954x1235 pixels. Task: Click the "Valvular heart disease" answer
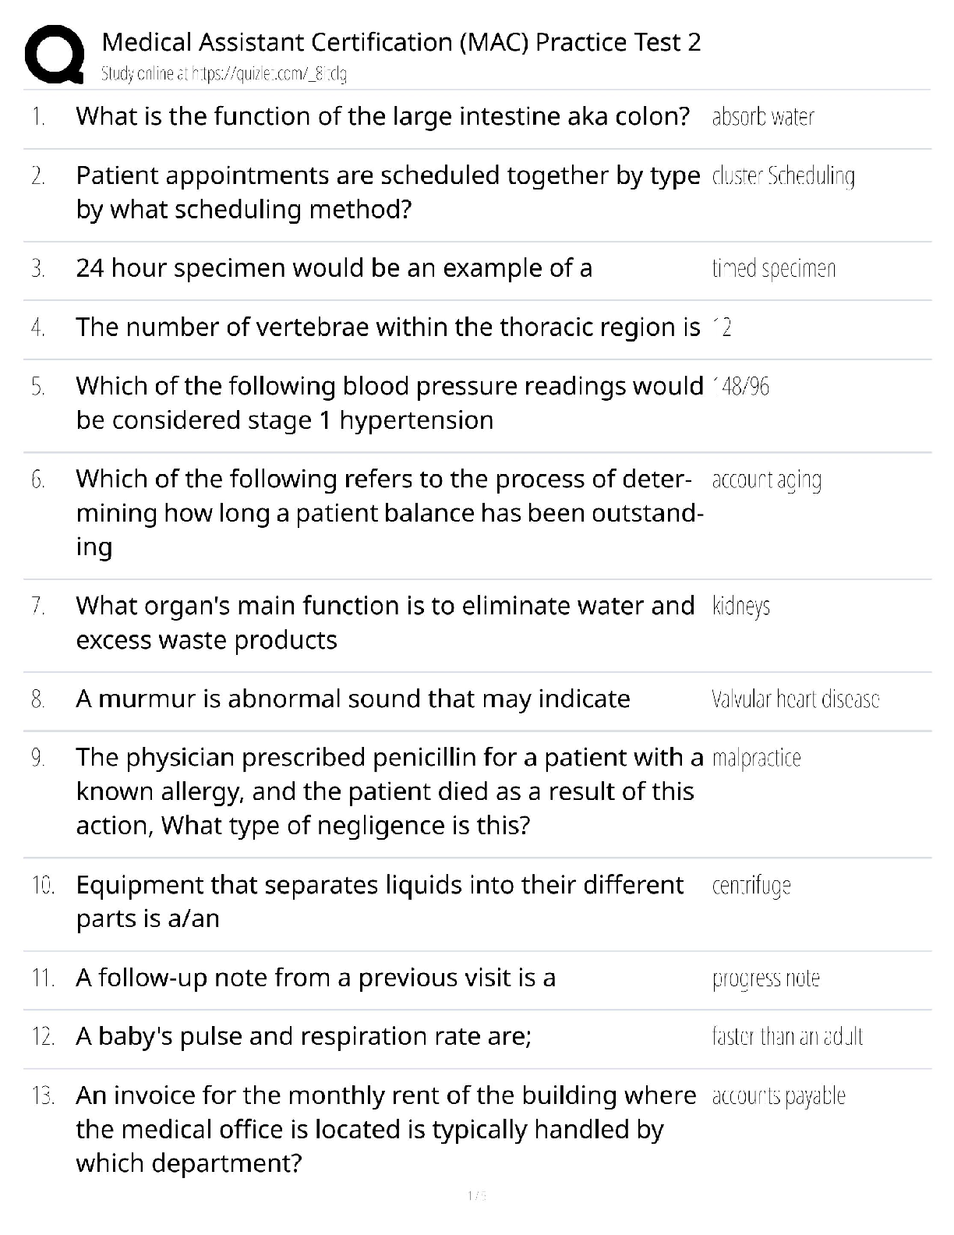(x=795, y=699)
